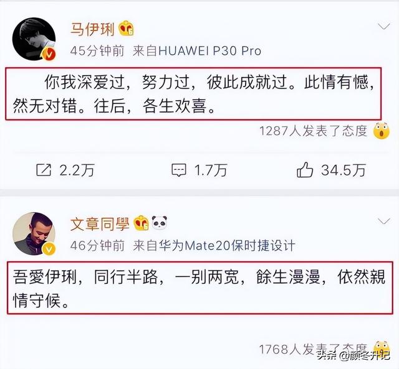This screenshot has height=369, width=399.
Task: Expand options chevron on 马伊琍's post
Action: [x=384, y=26]
